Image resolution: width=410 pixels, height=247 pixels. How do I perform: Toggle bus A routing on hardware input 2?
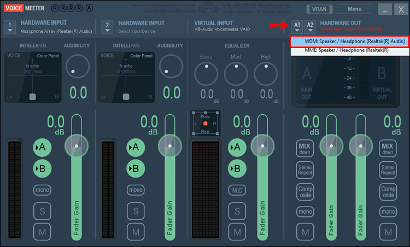coord(136,147)
